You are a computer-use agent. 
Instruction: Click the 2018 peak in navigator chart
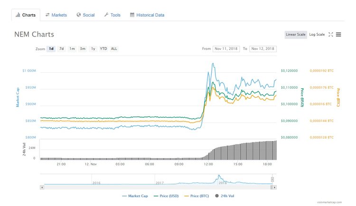(x=219, y=176)
